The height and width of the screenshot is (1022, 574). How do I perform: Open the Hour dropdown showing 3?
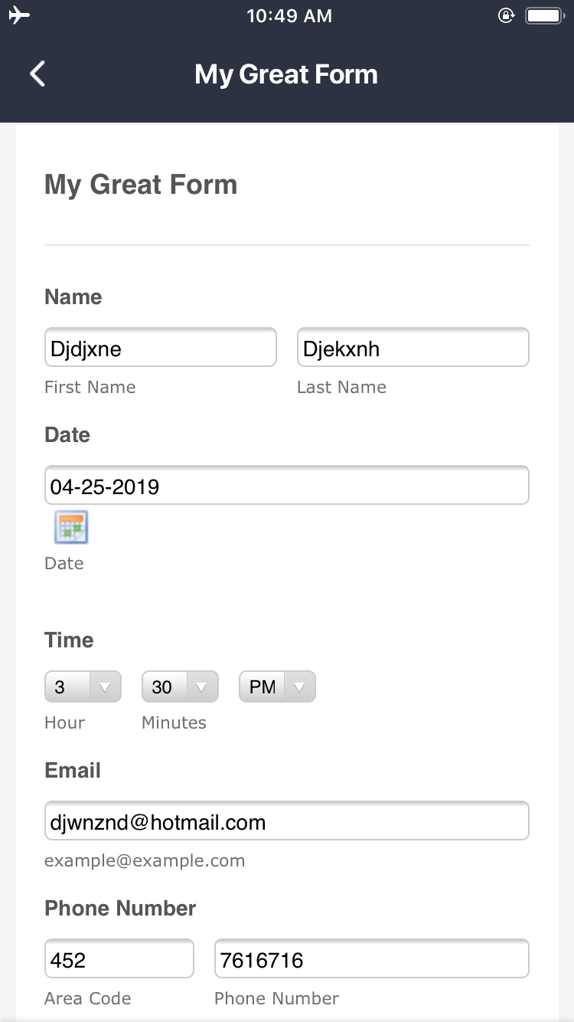tap(83, 686)
